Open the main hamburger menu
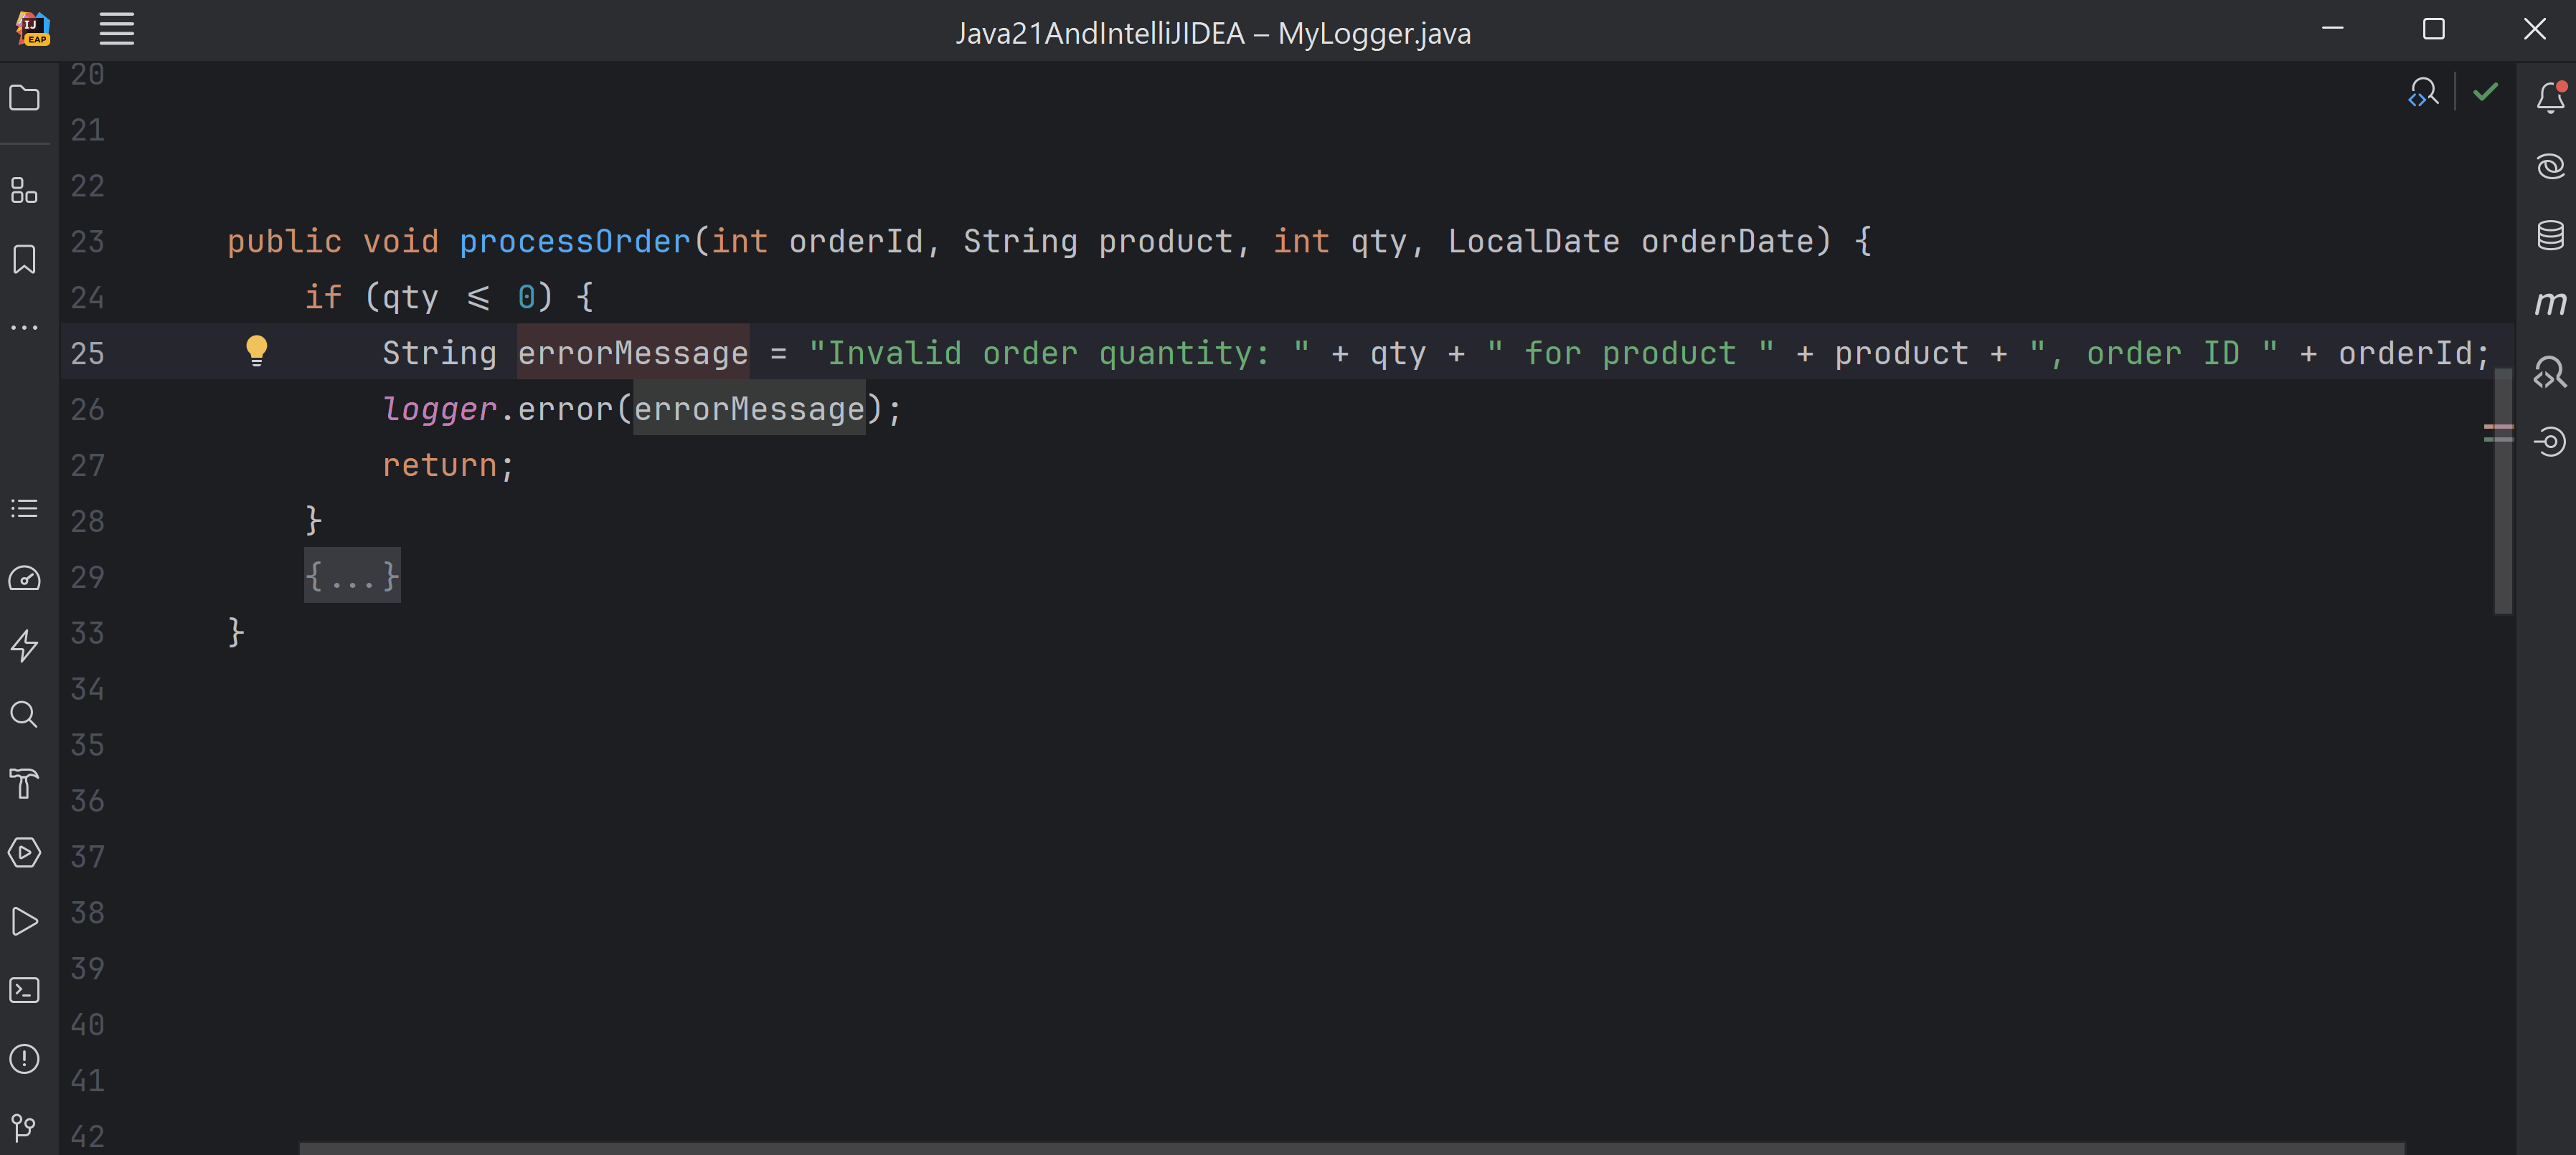The width and height of the screenshot is (2576, 1155). pyautogui.click(x=117, y=29)
